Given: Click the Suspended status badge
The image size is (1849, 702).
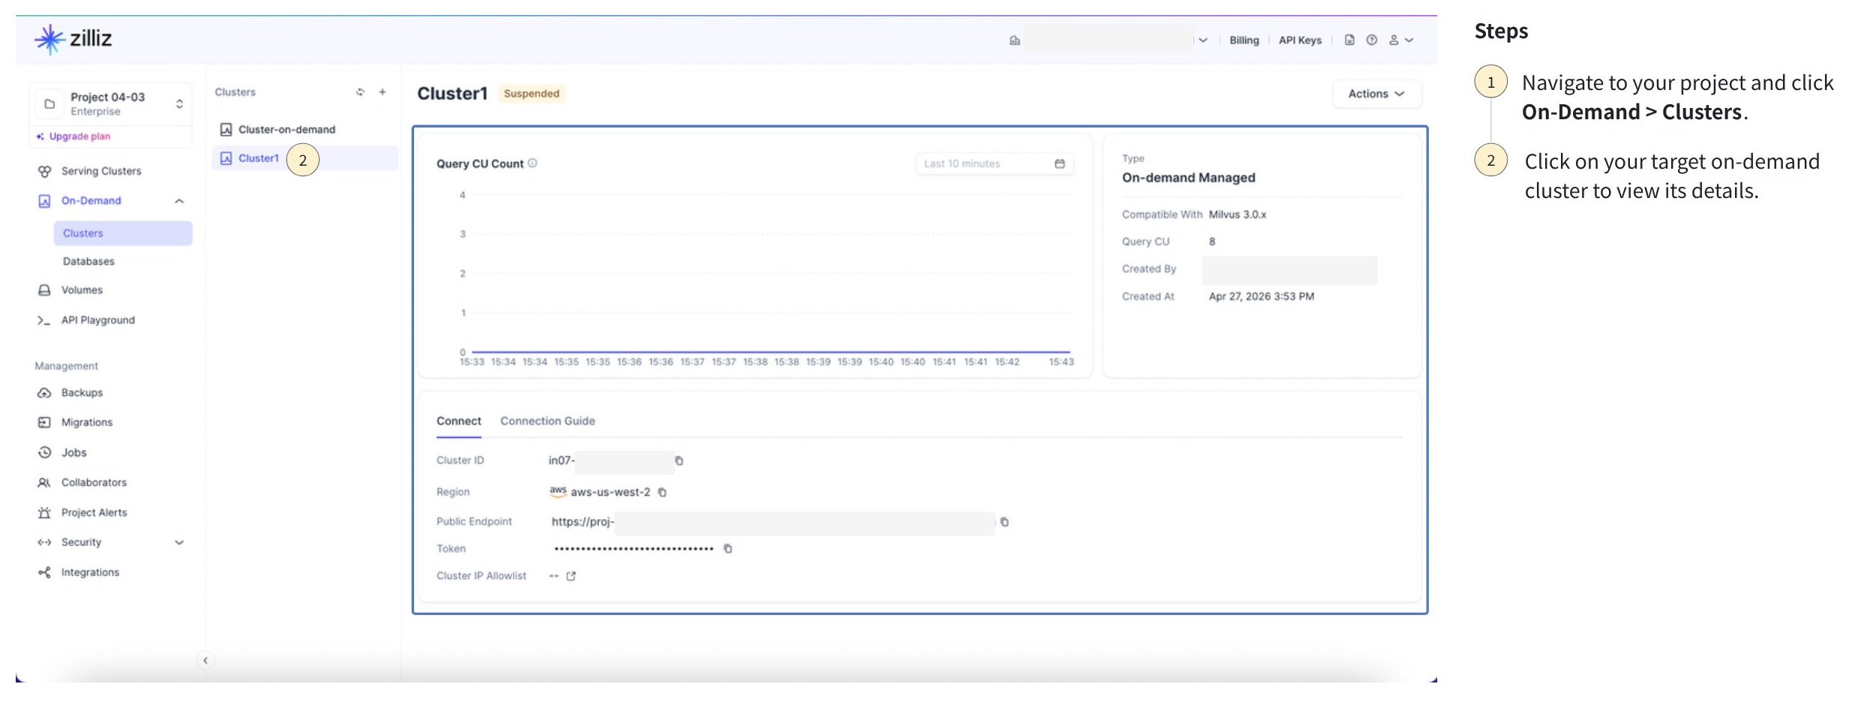Looking at the screenshot, I should coord(531,94).
